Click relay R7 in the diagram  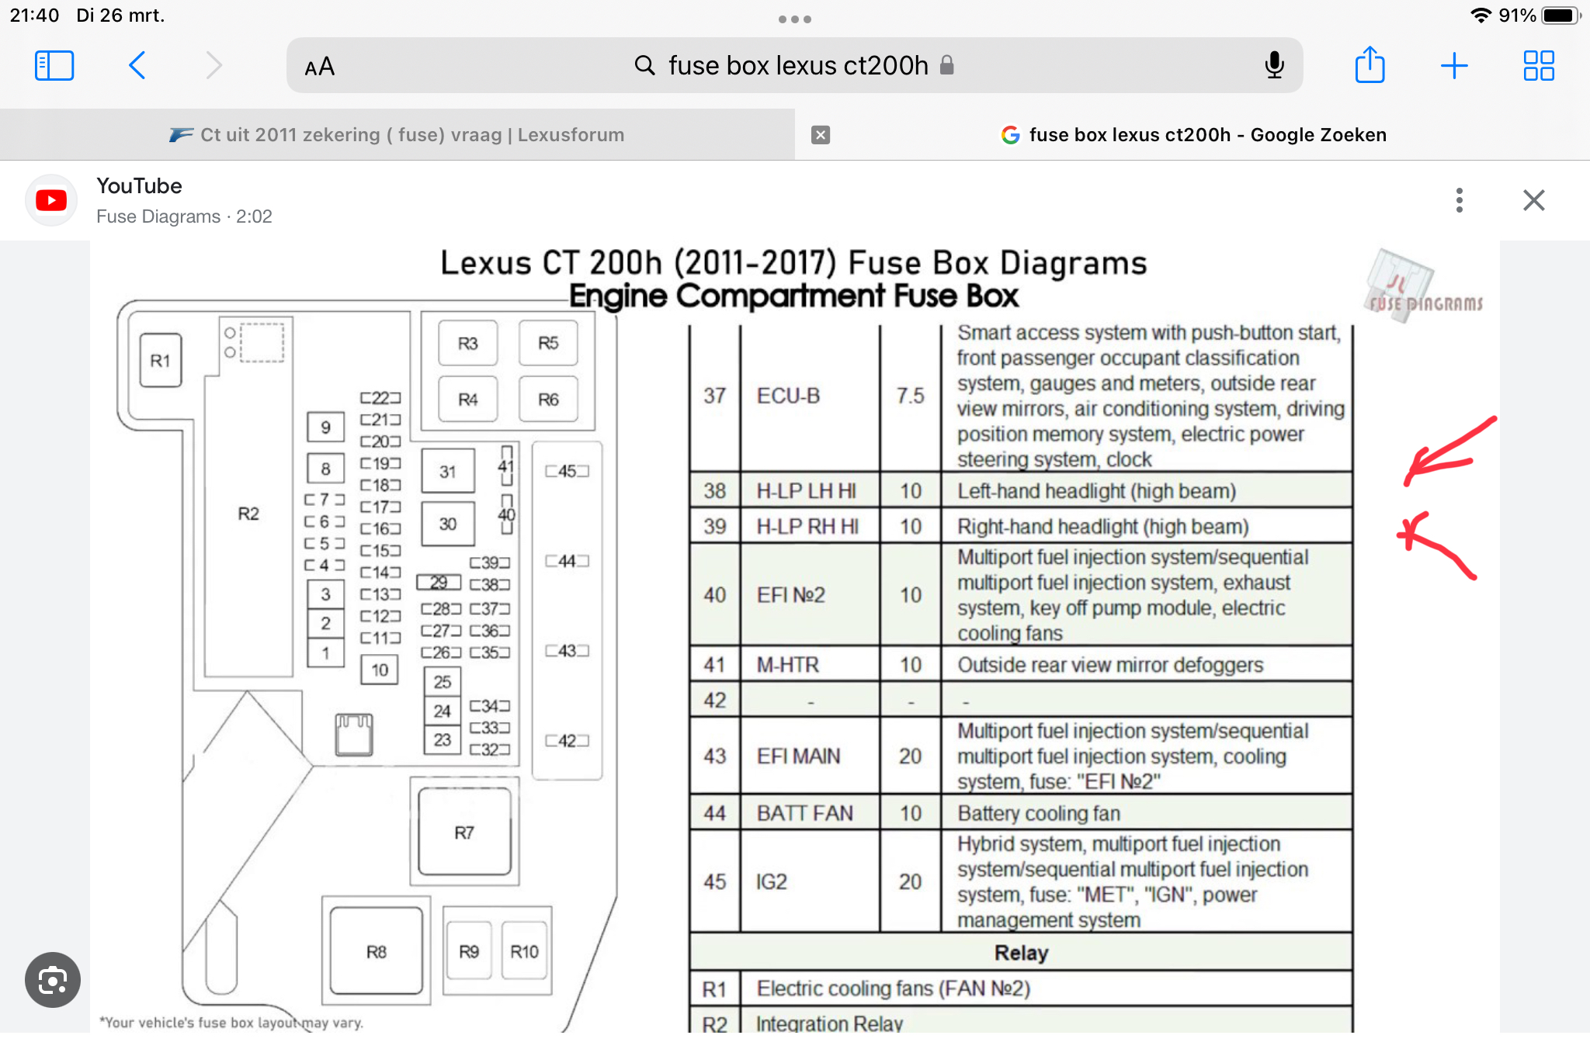click(x=464, y=832)
